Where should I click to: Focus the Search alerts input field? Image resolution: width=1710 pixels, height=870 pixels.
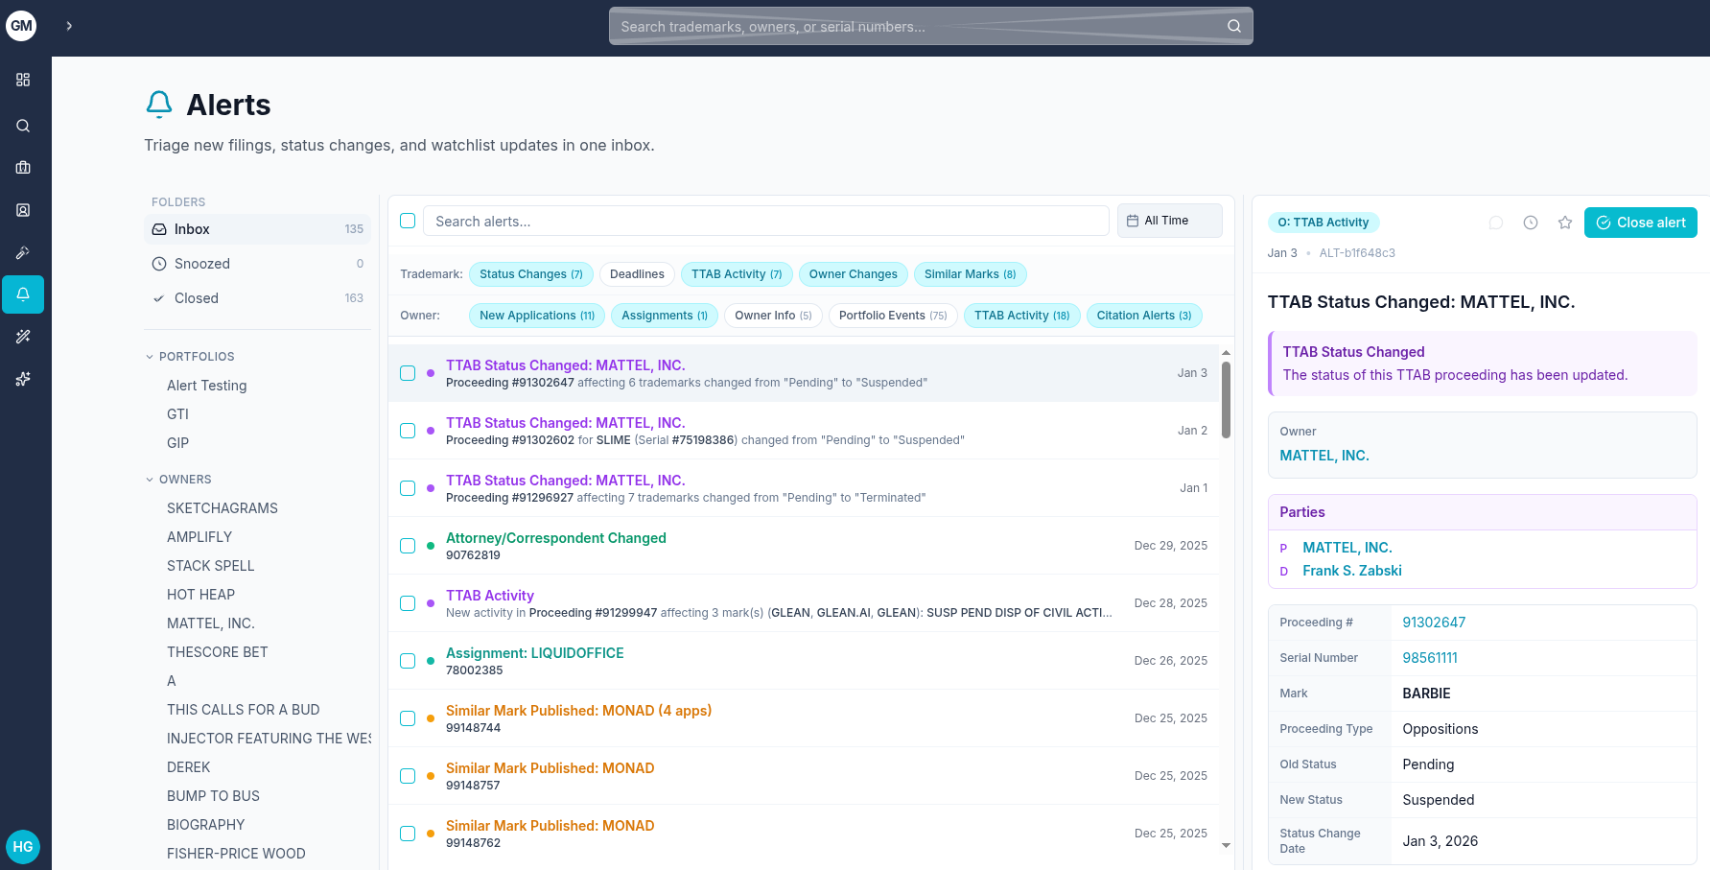[765, 221]
